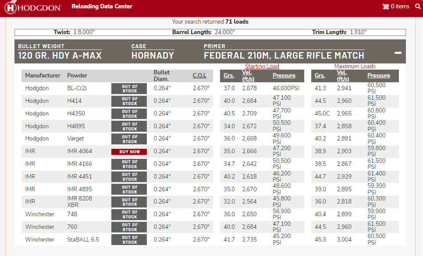Viewport: 423px width, 256px height.
Task: Click Out of Stock for IMR 4166
Action: coord(129,164)
